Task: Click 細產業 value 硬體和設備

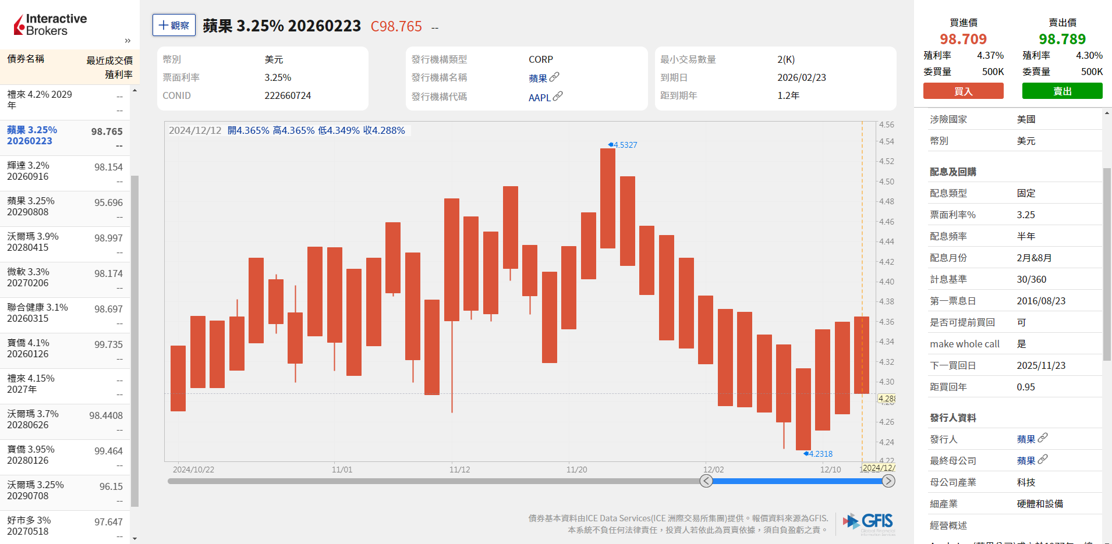Action: tap(1040, 504)
